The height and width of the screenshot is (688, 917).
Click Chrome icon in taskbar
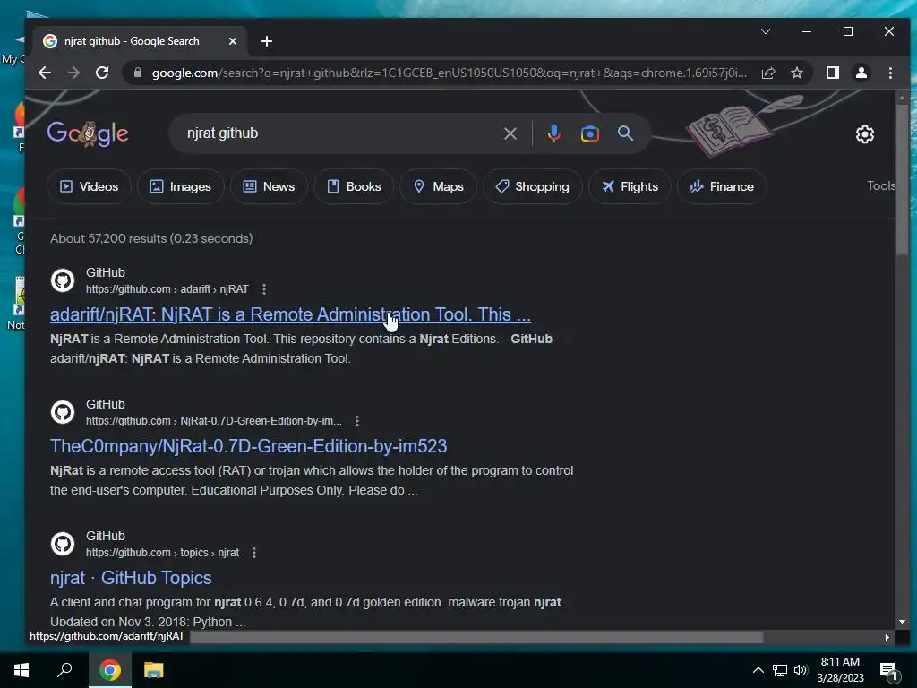[110, 670]
